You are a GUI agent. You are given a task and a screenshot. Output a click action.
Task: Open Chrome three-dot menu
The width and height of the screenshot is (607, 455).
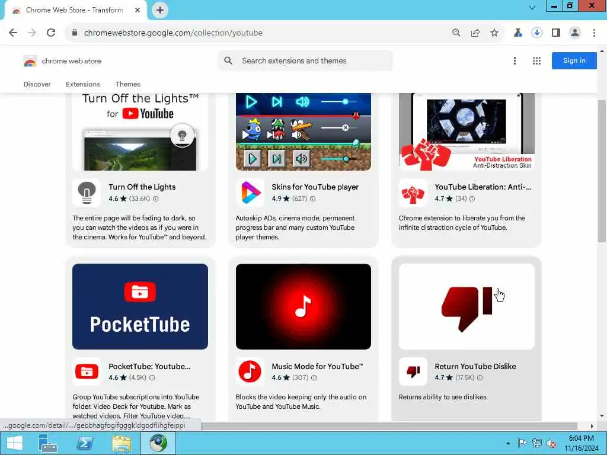click(594, 33)
